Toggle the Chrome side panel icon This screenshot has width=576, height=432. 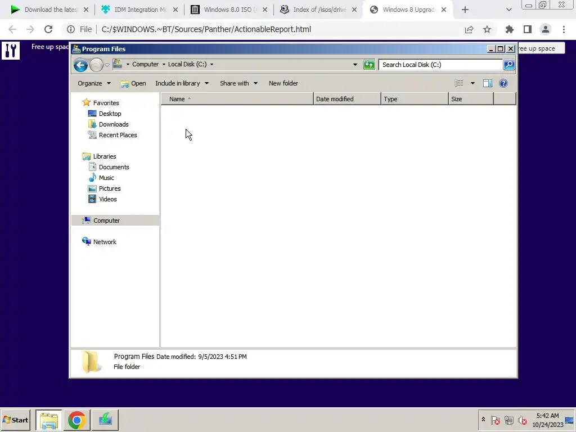(x=528, y=29)
